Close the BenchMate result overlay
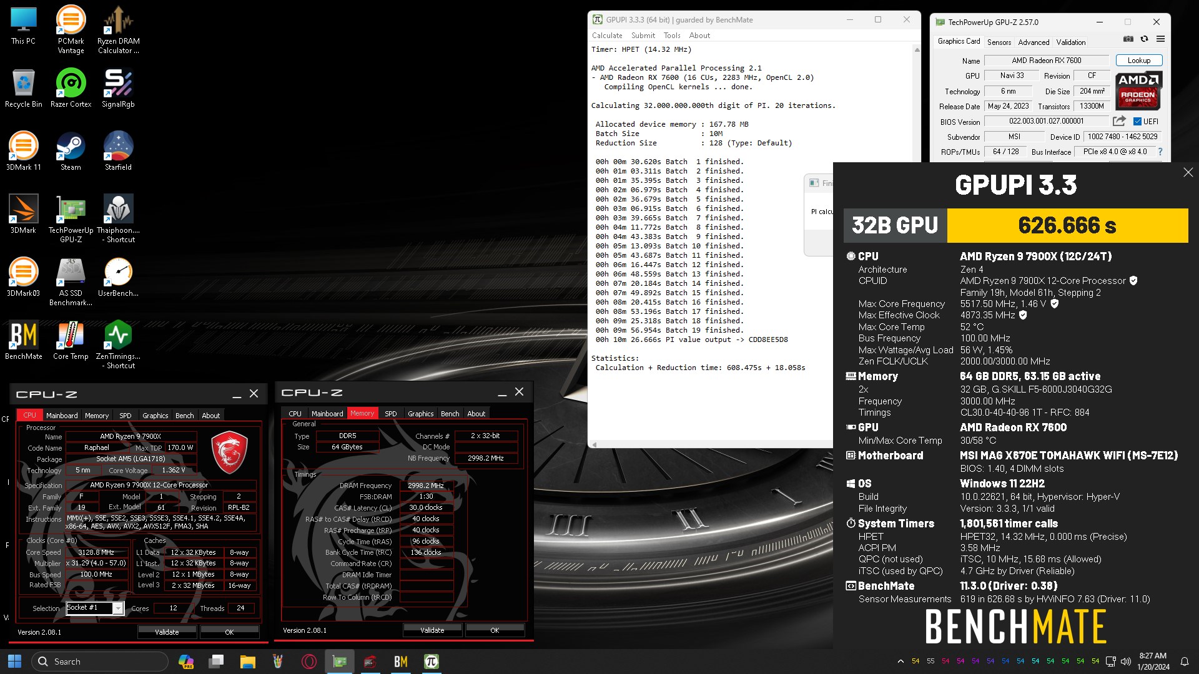The image size is (1199, 674). [1188, 172]
